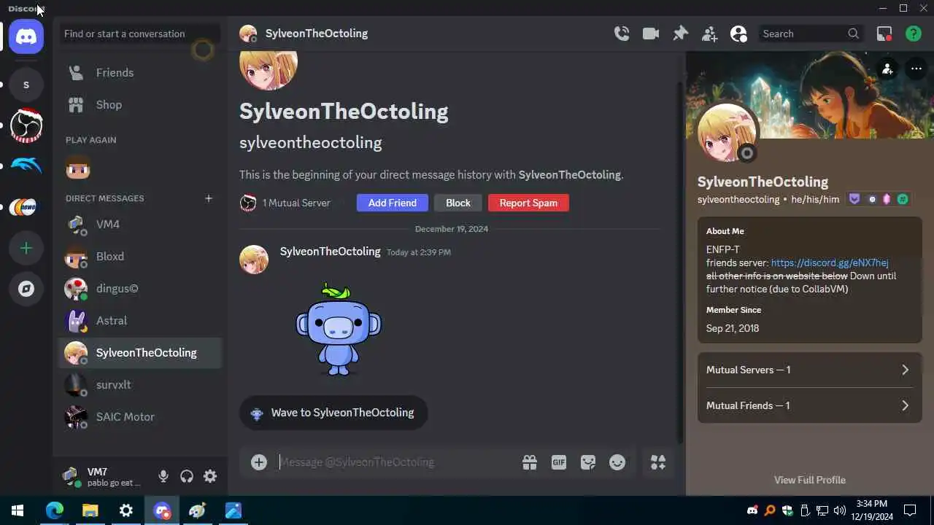This screenshot has height=525, width=934.
Task: Open the Shop tab
Action: 139,105
